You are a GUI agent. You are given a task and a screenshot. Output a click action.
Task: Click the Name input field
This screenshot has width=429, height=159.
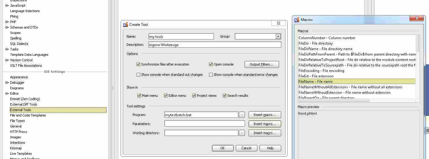pyautogui.click(x=181, y=36)
